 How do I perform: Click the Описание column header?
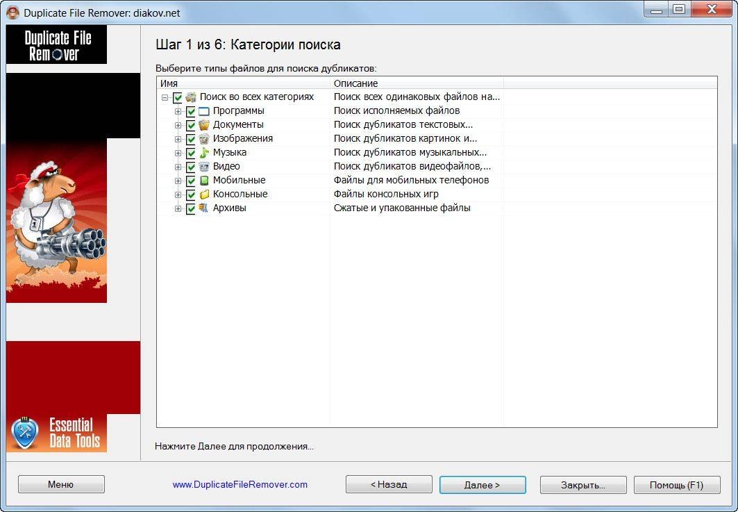tap(417, 83)
